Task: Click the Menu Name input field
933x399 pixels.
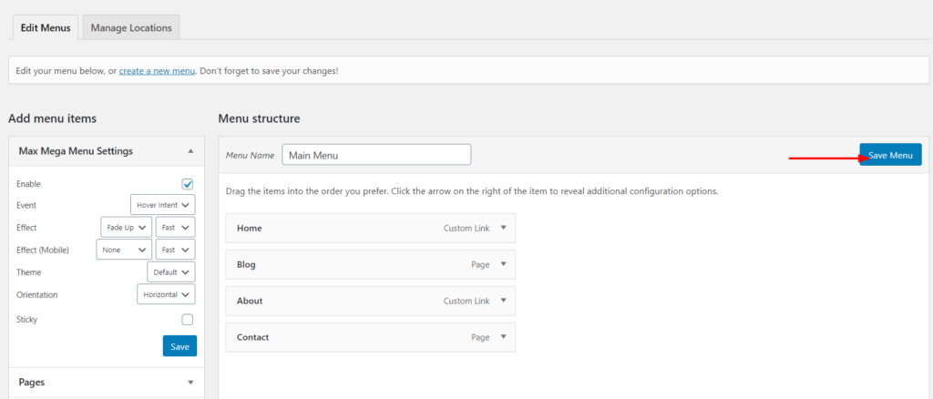Action: point(376,155)
